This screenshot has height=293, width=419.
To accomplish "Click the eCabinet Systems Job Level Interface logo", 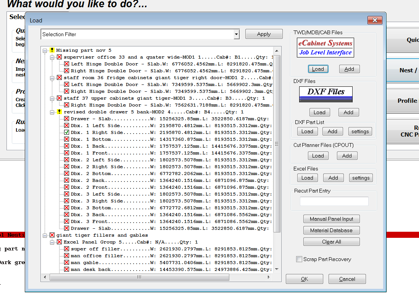I will point(326,48).
